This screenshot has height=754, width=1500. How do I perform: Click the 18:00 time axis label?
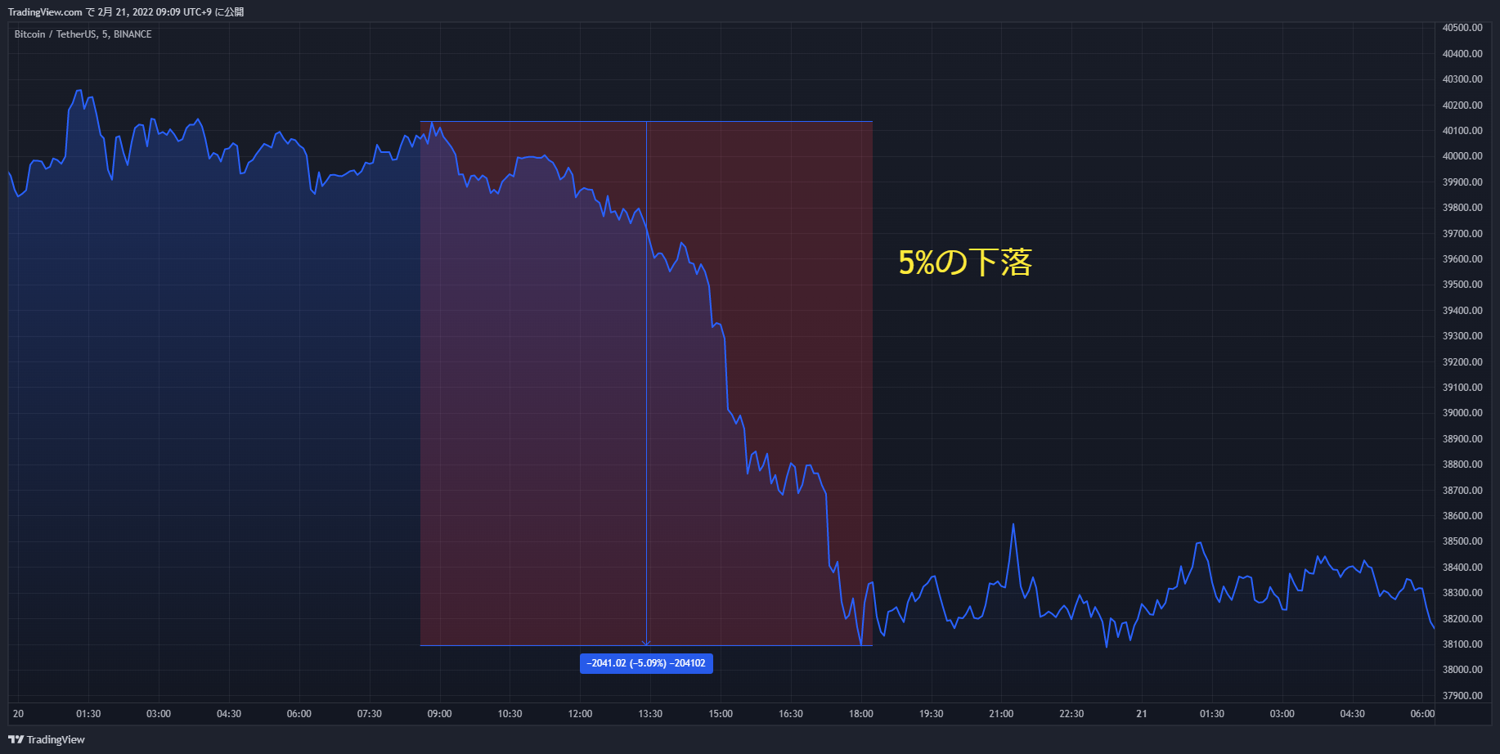coord(860,714)
